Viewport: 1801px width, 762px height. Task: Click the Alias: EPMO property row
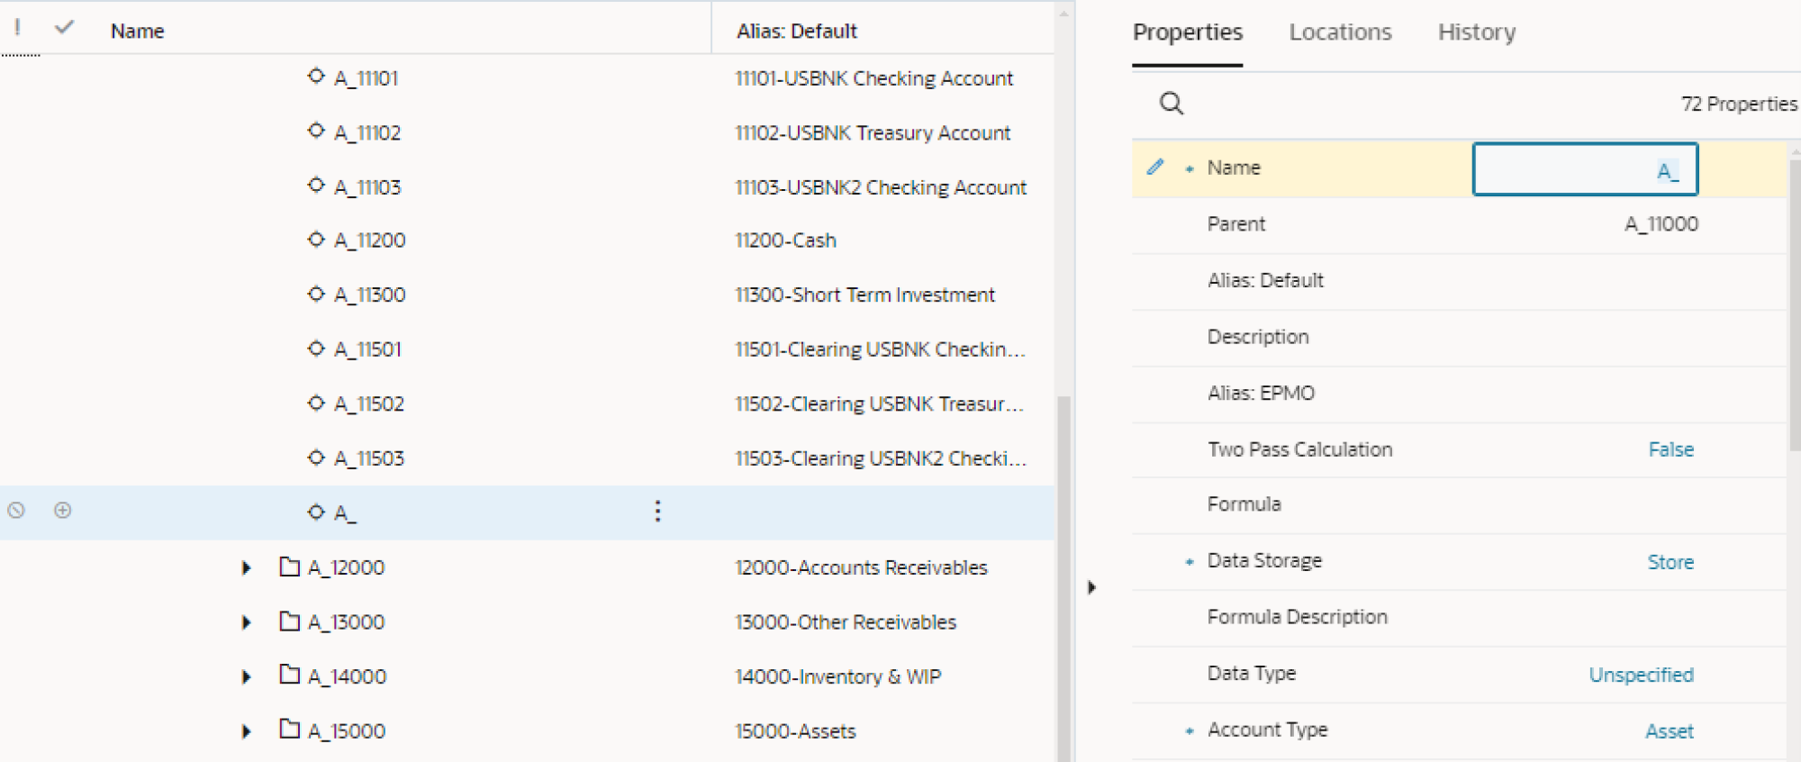click(1459, 394)
